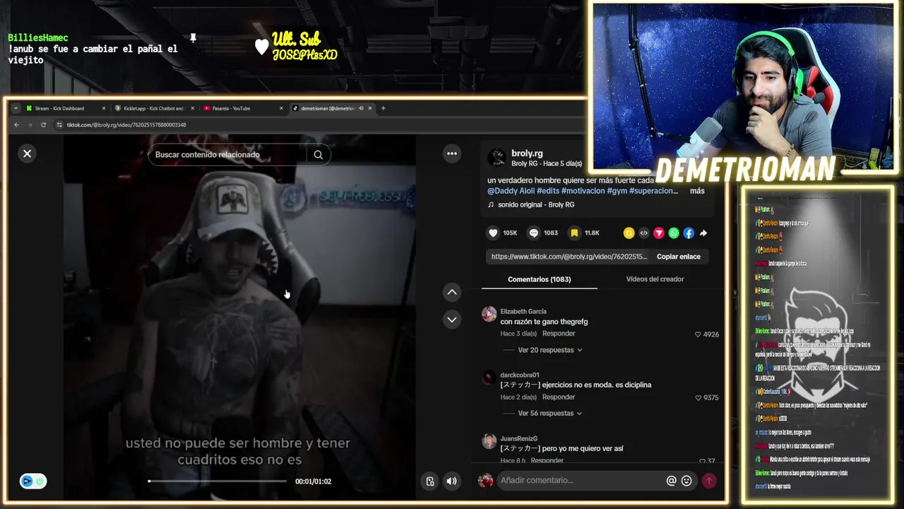
Task: Open browser tab search dropdown arrow
Action: point(16,108)
